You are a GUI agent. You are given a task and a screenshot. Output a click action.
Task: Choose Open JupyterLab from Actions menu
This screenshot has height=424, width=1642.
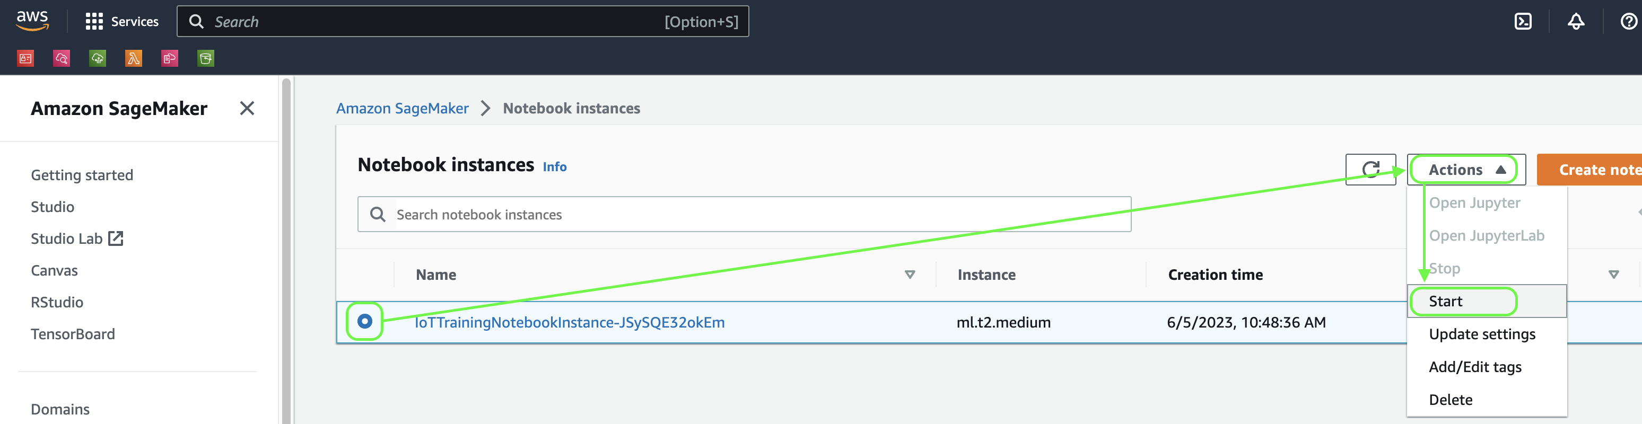point(1487,235)
